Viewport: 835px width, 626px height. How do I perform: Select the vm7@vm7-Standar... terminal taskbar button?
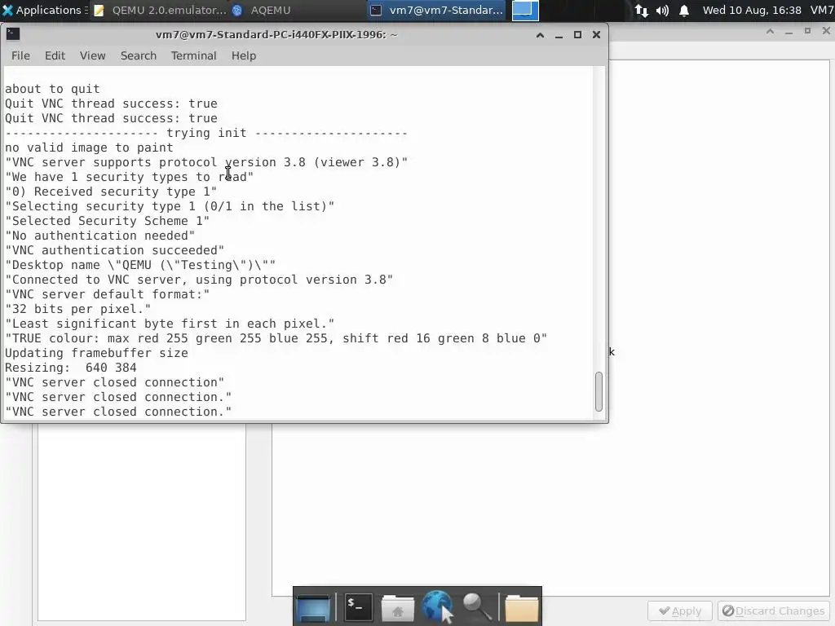coord(436,10)
